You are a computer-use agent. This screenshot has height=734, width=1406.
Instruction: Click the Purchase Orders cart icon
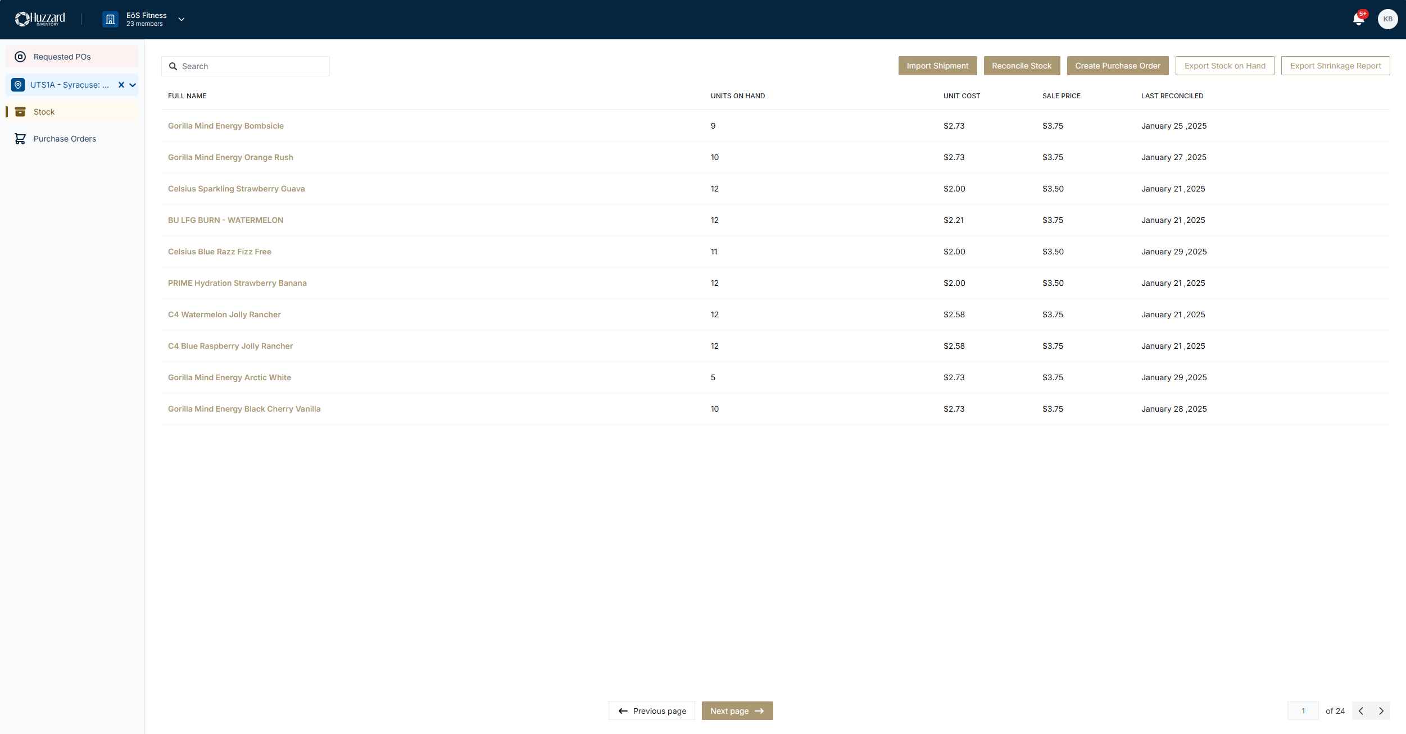click(20, 138)
